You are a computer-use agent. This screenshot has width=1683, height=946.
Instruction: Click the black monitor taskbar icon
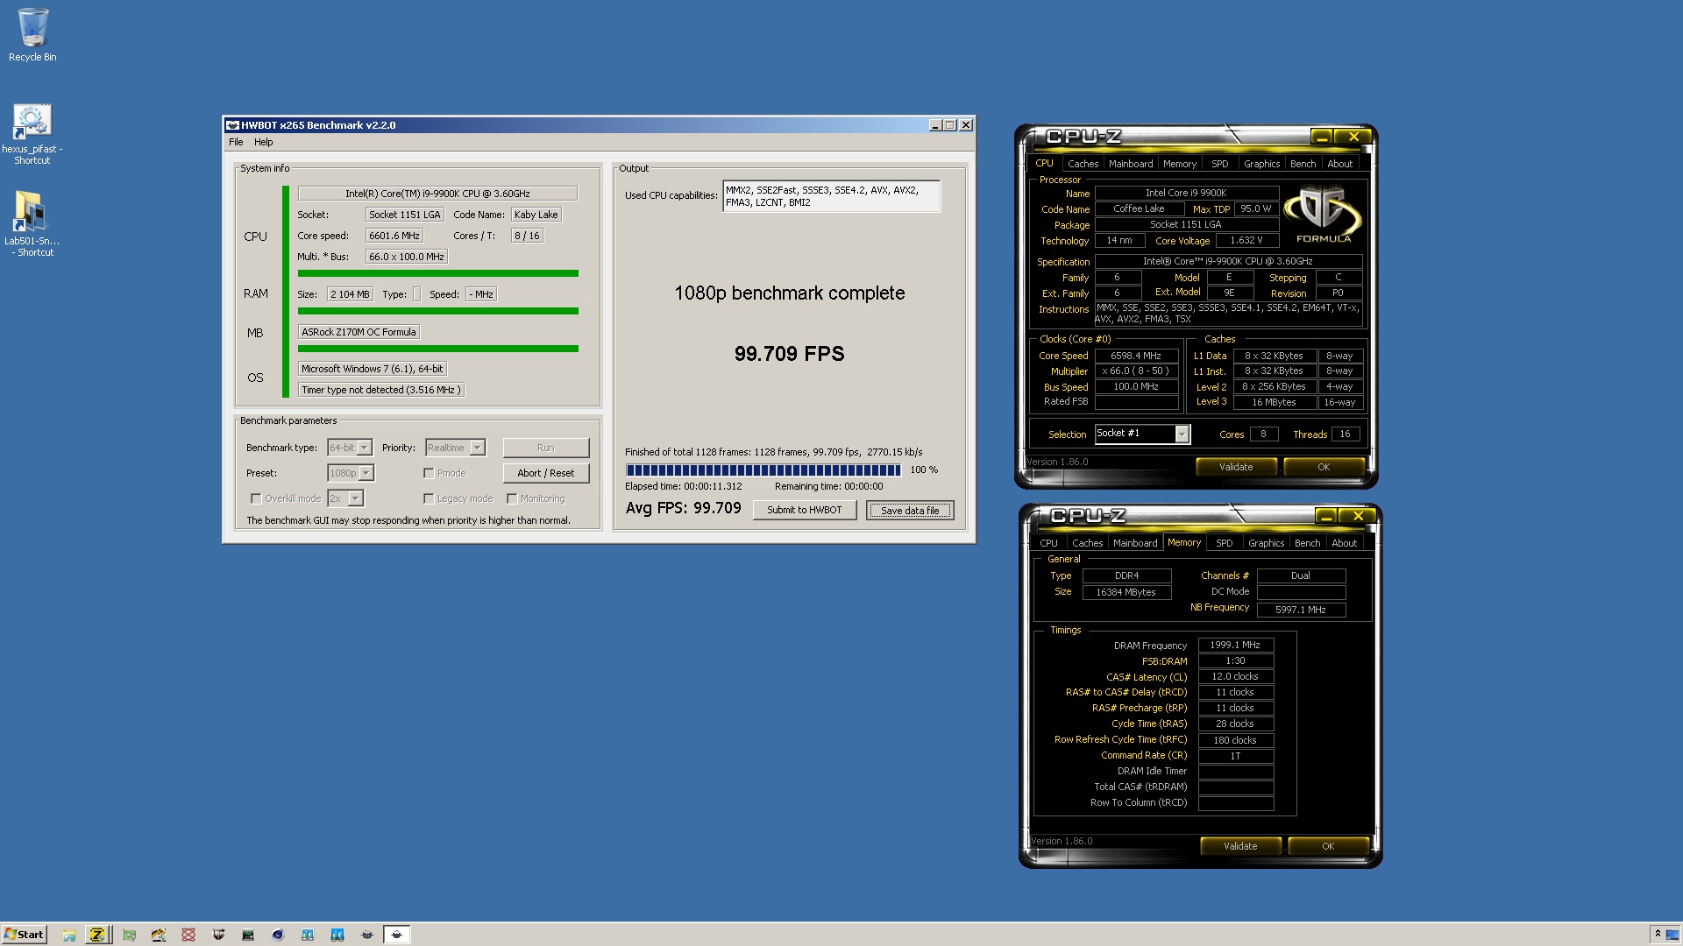coord(248,935)
